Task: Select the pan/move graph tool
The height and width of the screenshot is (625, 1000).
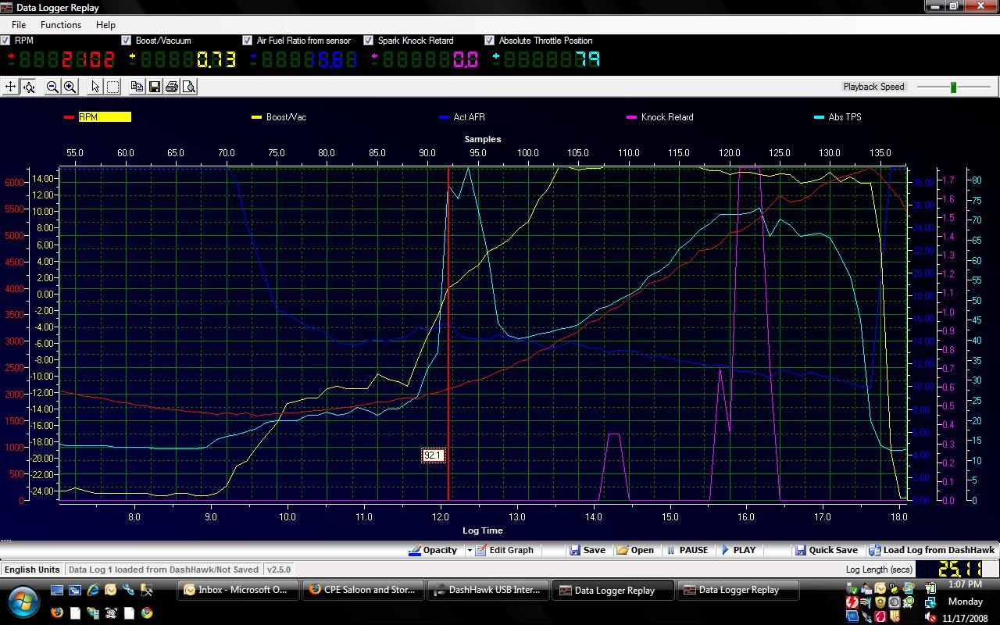Action: [11, 87]
